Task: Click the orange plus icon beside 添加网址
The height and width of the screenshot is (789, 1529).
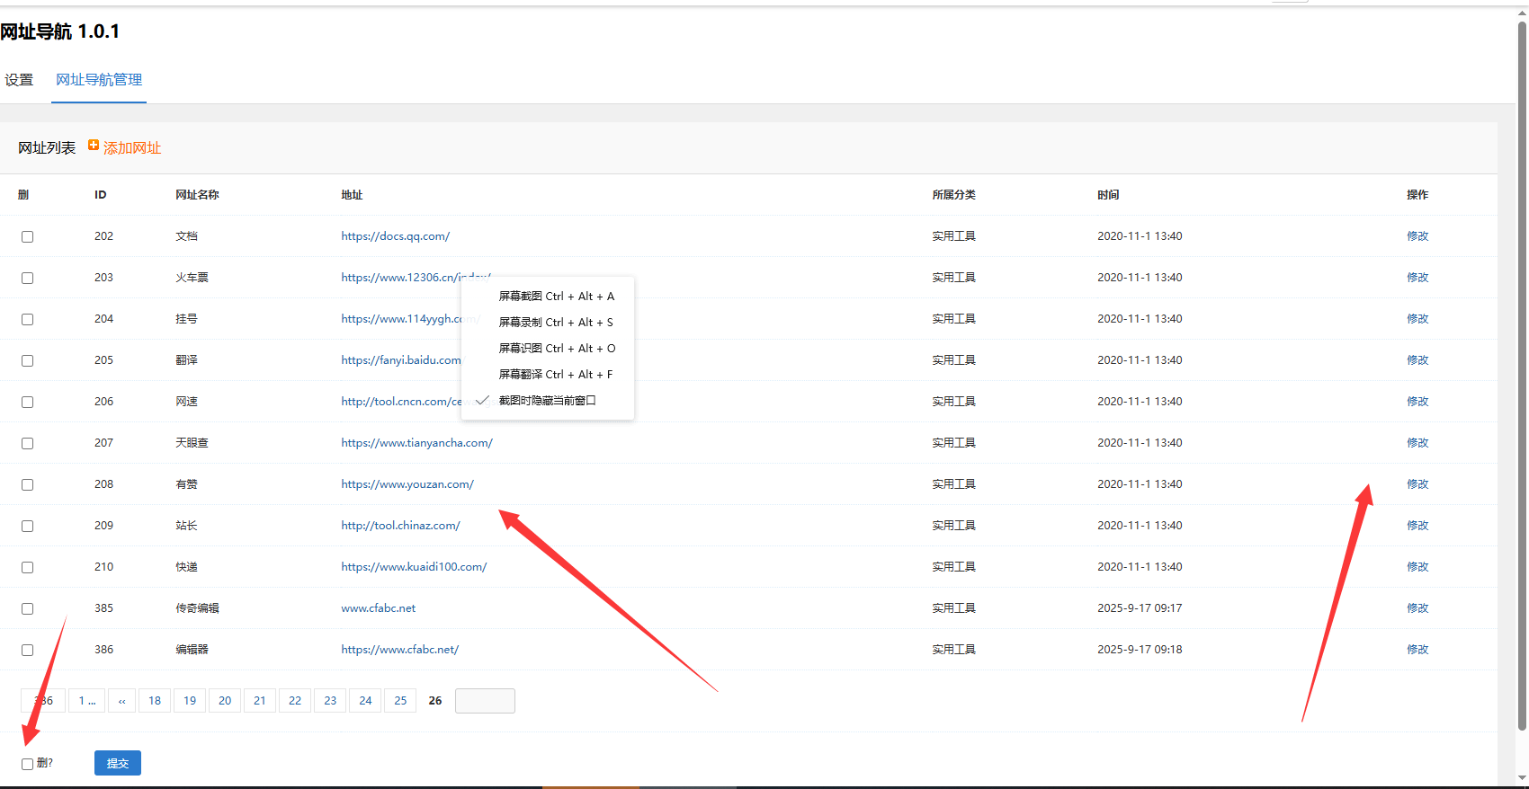Action: pyautogui.click(x=94, y=146)
